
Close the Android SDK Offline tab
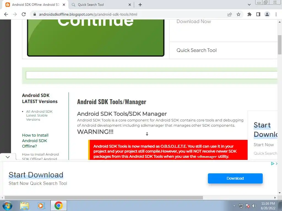(x=64, y=5)
